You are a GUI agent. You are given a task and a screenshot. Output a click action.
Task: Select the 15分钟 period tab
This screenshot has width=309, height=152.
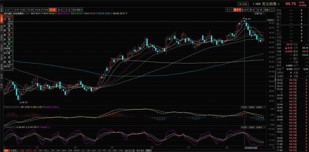(30, 10)
